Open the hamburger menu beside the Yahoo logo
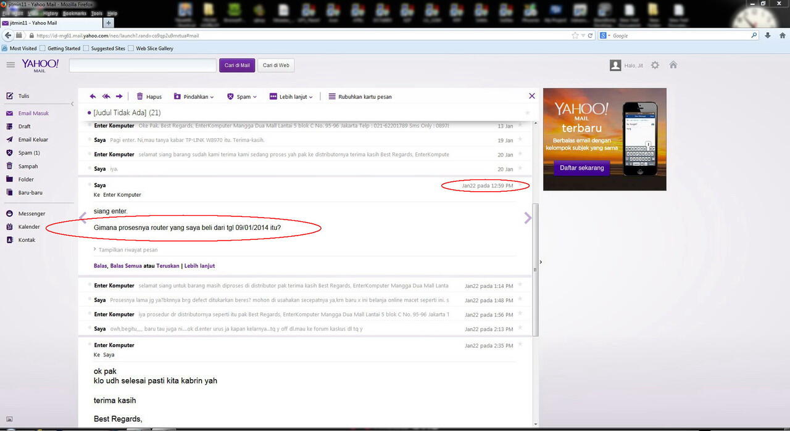Viewport: 790px width, 431px height. 10,65
